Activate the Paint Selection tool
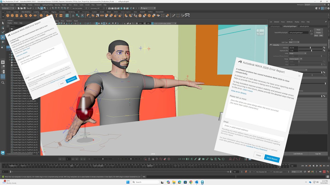The width and height of the screenshot is (330, 185). [3, 32]
